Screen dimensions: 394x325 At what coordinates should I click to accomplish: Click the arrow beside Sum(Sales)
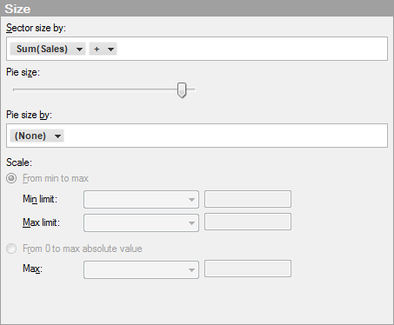click(79, 50)
